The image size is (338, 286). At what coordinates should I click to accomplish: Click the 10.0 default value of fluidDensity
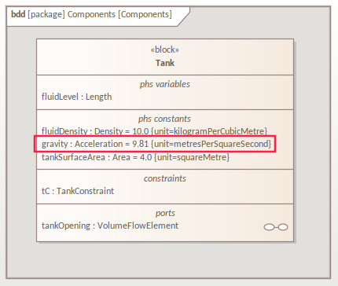pos(141,131)
